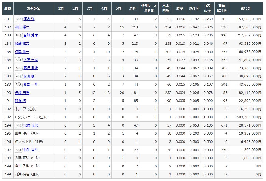Image resolution: width=266 pixels, height=181 pixels.
Task: Click the 和田 雄二 trainer link
Action: coord(22,27)
